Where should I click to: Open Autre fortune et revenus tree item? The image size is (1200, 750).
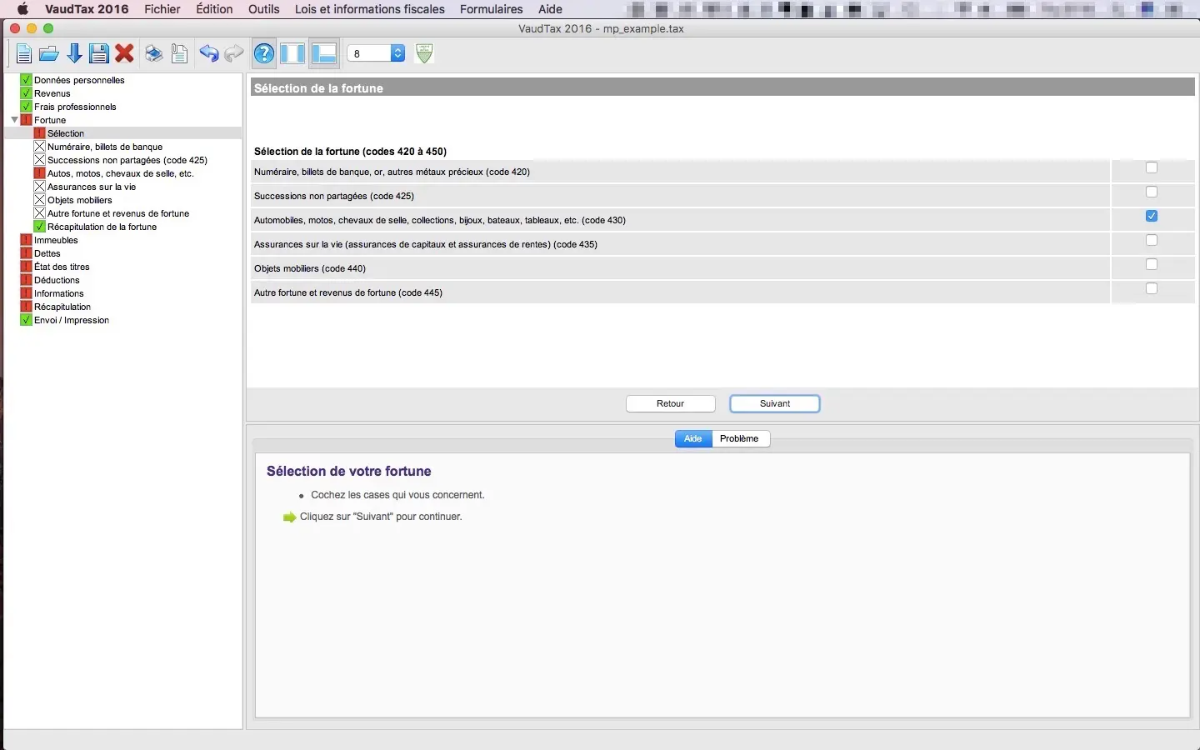pyautogui.click(x=118, y=213)
